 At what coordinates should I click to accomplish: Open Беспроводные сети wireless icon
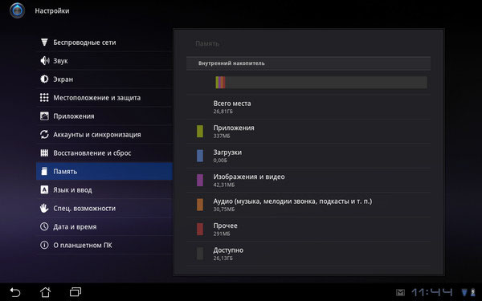click(44, 43)
